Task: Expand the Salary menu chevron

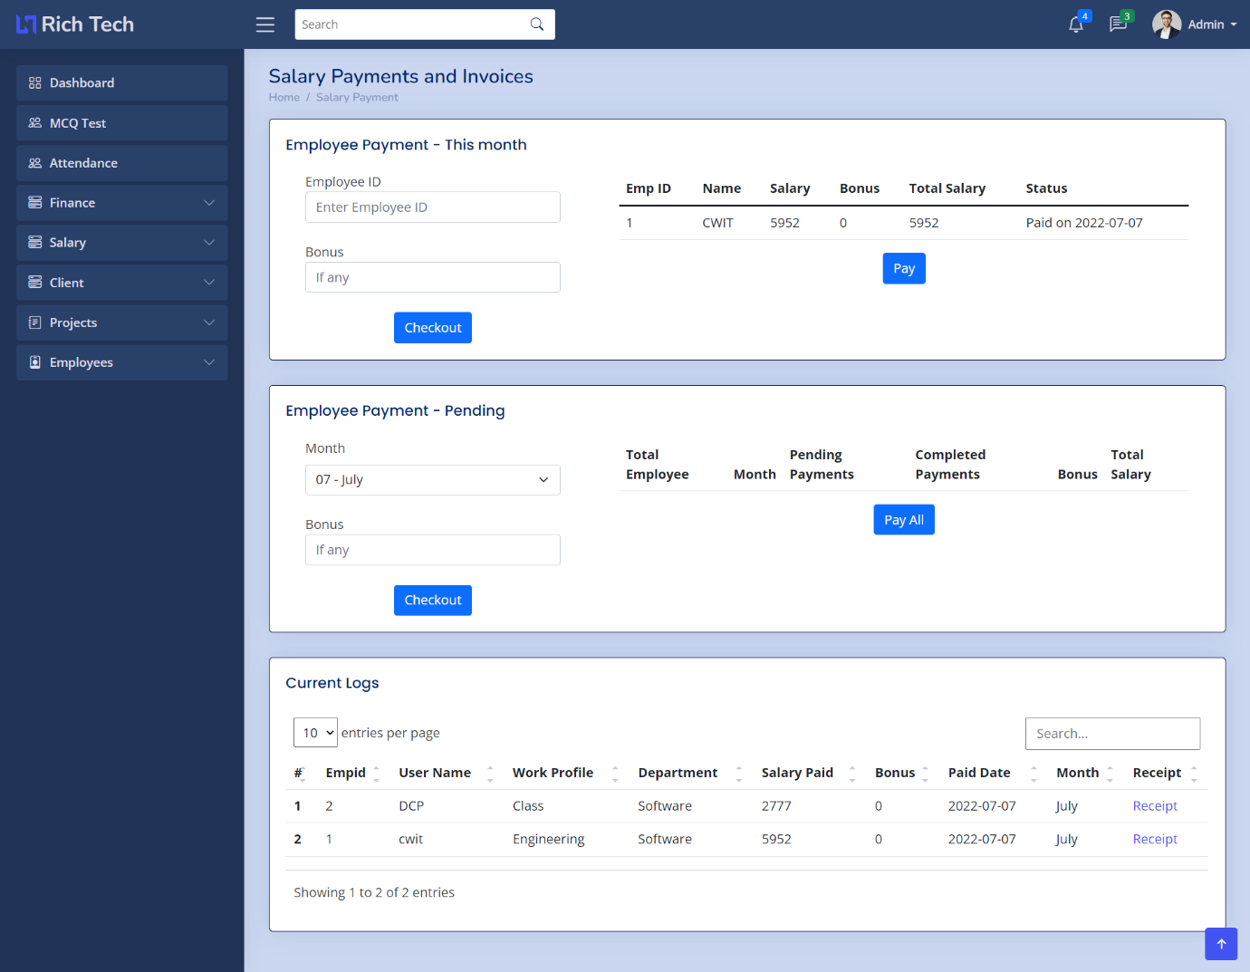Action: tap(209, 243)
